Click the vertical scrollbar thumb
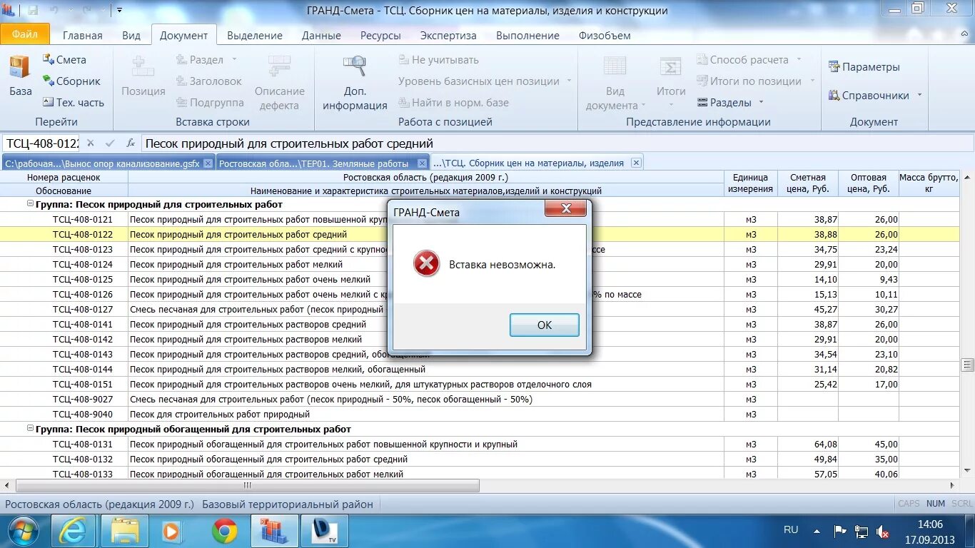 (x=968, y=365)
